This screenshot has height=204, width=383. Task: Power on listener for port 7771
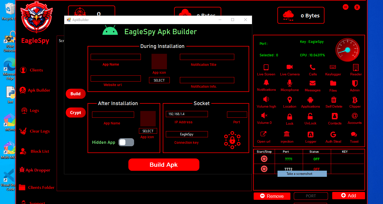(264, 158)
